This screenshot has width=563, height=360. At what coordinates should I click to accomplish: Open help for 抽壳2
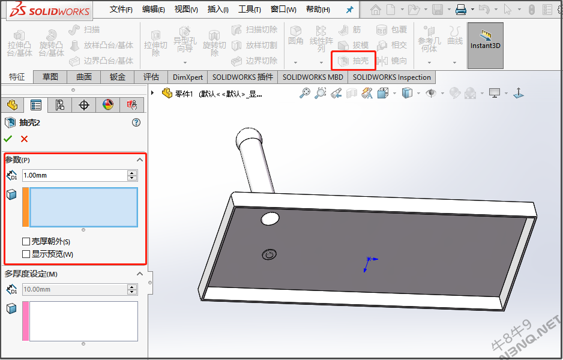tap(136, 123)
